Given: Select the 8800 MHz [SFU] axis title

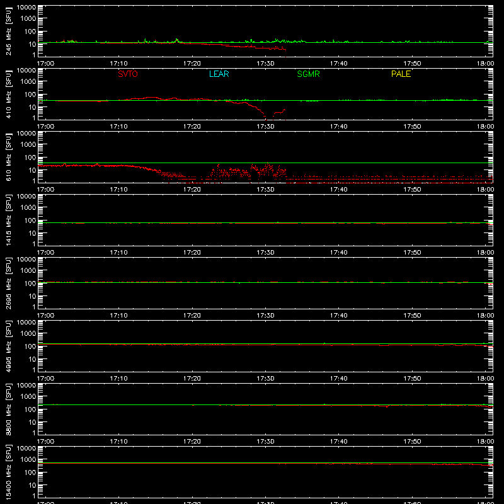Looking at the screenshot, I should [8, 409].
